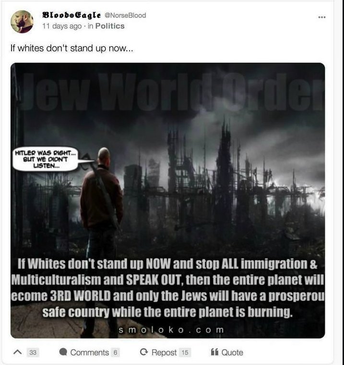Open the attached post image

pyautogui.click(x=168, y=201)
